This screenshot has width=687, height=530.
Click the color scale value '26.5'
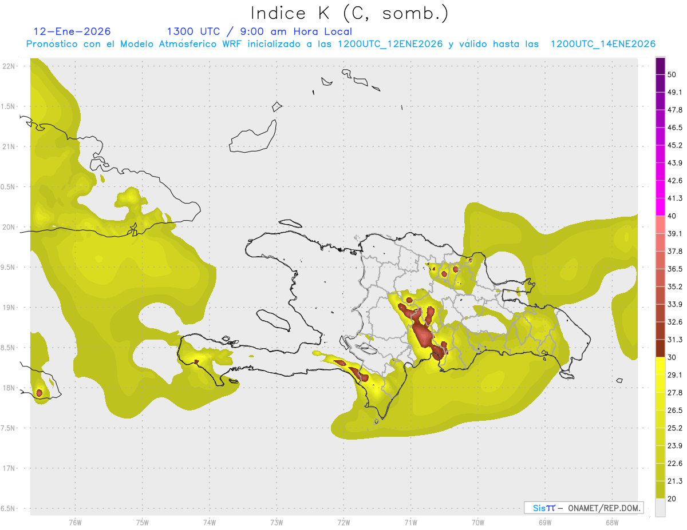click(x=676, y=411)
